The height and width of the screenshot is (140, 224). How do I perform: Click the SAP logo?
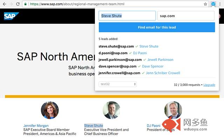click(x=11, y=16)
